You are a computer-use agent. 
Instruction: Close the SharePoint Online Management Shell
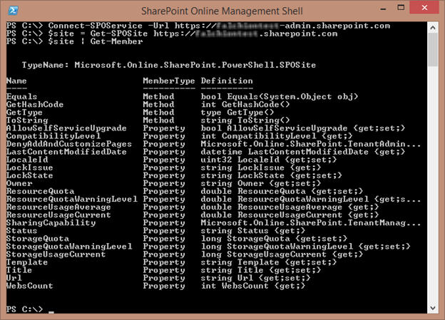[x=424, y=8]
